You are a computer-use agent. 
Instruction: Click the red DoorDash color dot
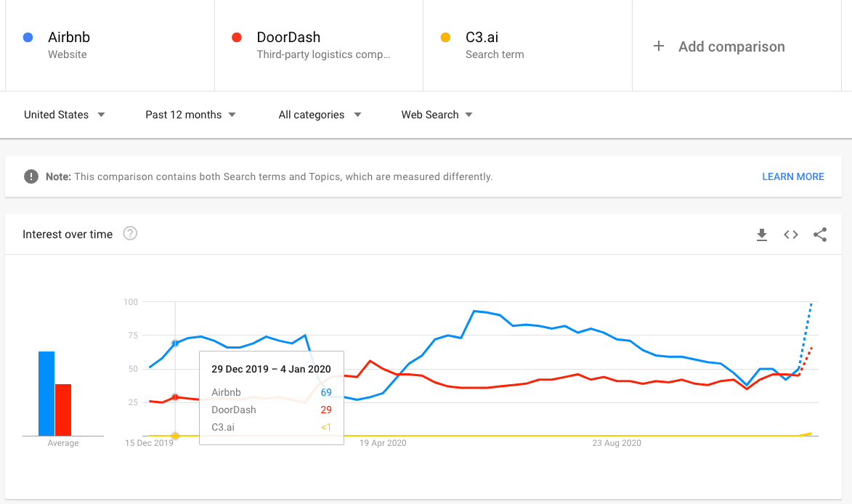(x=236, y=37)
